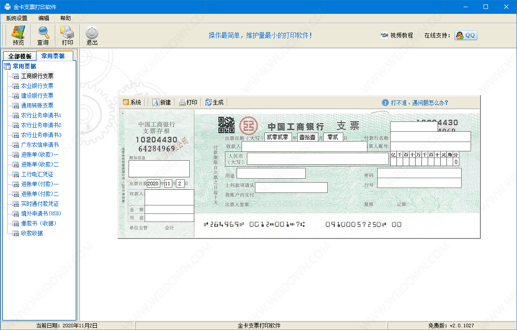The image size is (517, 330).
Task: Open the 打不准、遇问题怎么办? help link
Action: [415, 103]
